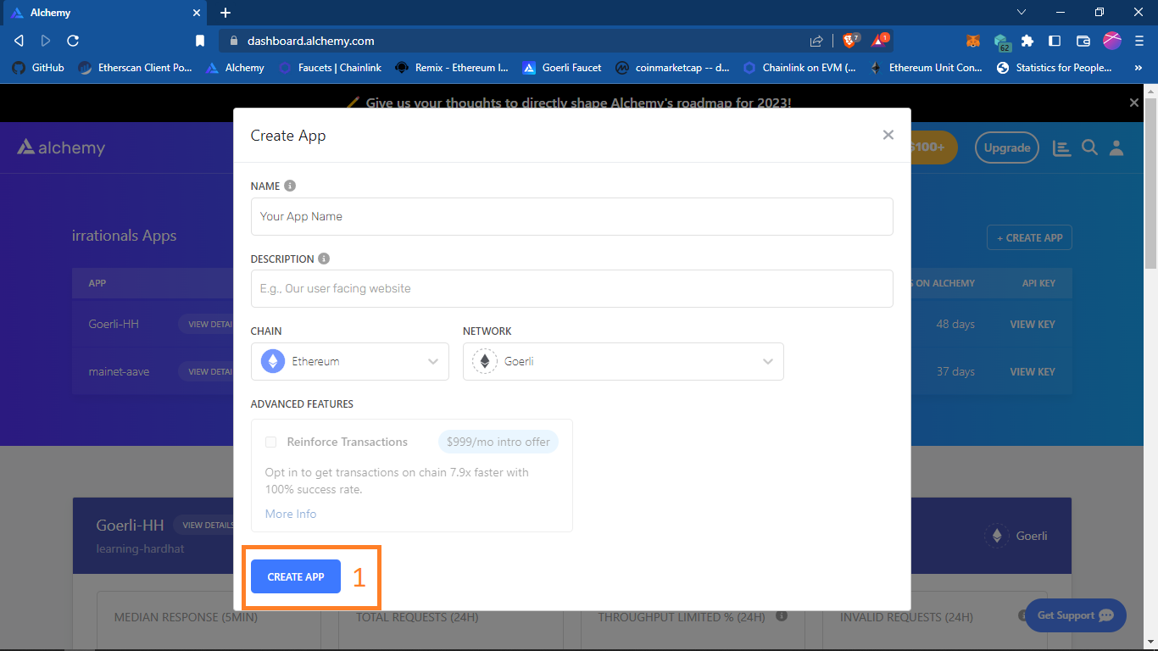1158x651 pixels.
Task: Open coinmarketcap bookmark
Action: 673,68
